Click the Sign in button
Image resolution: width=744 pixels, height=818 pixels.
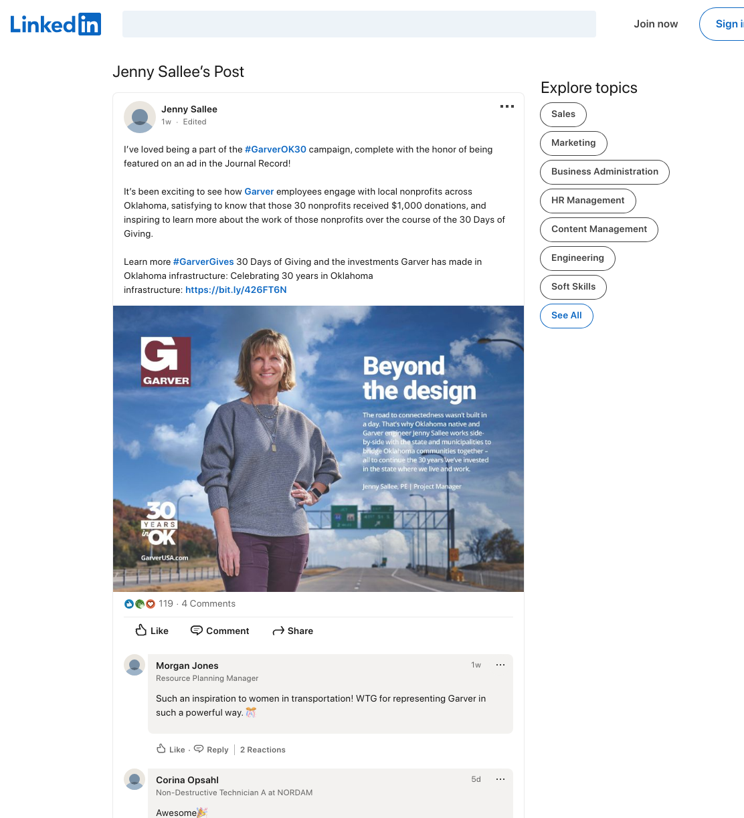click(723, 24)
